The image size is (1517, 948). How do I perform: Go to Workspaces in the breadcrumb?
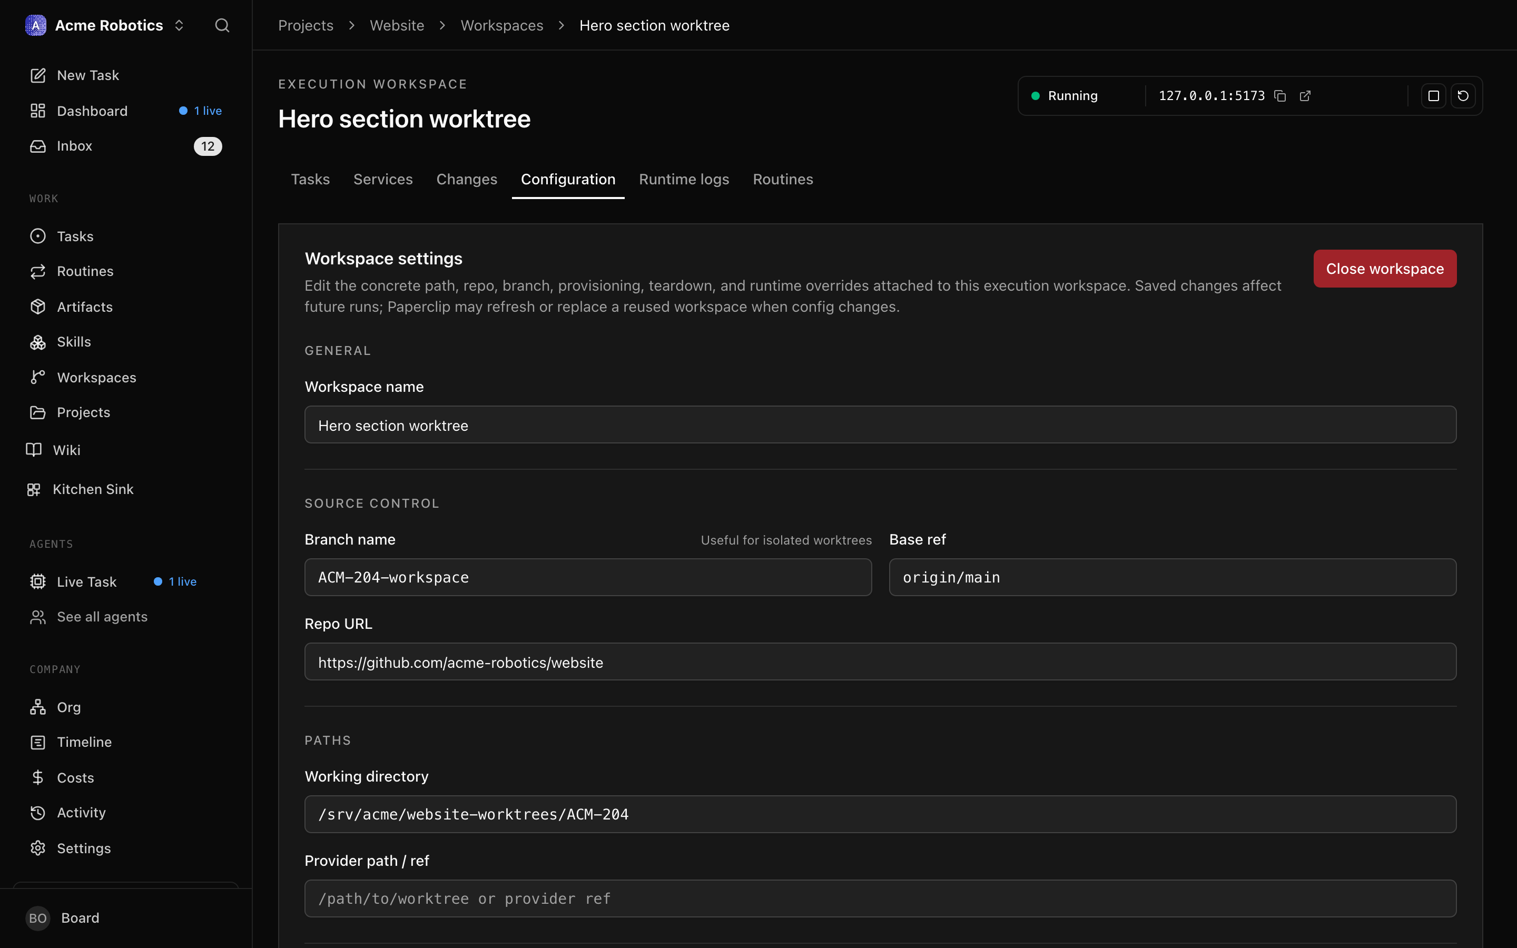(x=501, y=25)
